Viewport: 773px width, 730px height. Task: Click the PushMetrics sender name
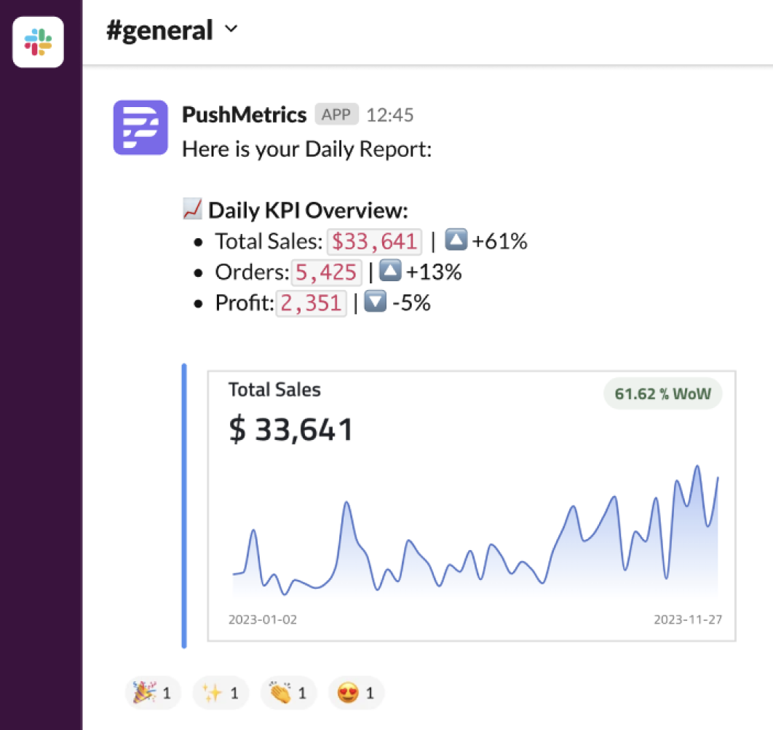point(244,114)
